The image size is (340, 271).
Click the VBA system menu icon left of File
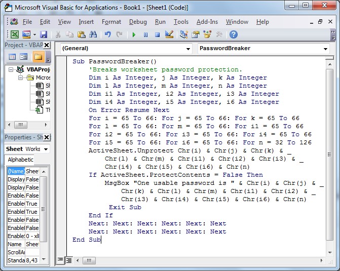14,22
